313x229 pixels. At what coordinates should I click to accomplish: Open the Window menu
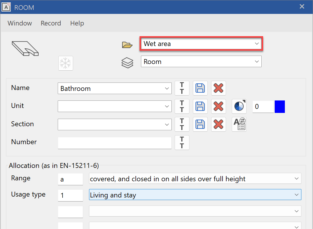[20, 23]
